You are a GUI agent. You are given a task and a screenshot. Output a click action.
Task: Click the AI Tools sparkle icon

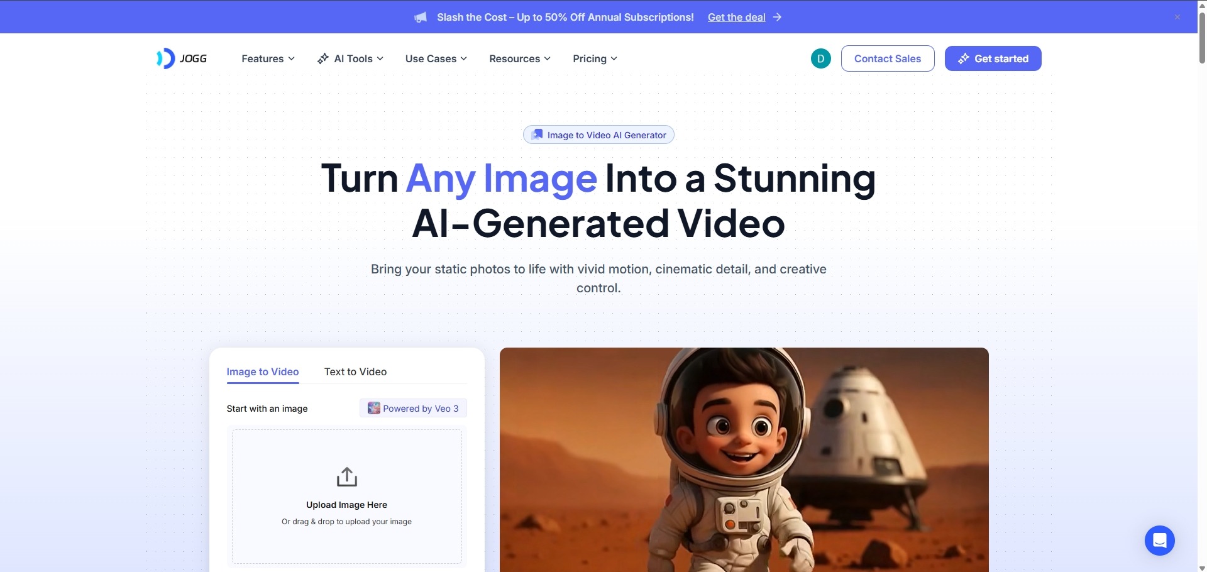pyautogui.click(x=323, y=58)
